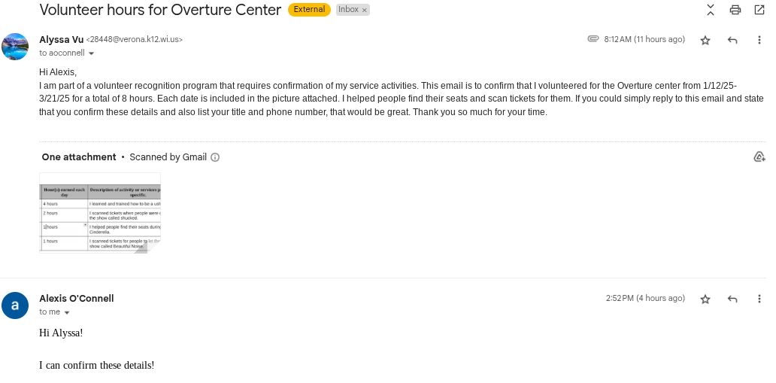Open more options for Alyssa's message
Screen dimensions: 776x383
point(759,40)
